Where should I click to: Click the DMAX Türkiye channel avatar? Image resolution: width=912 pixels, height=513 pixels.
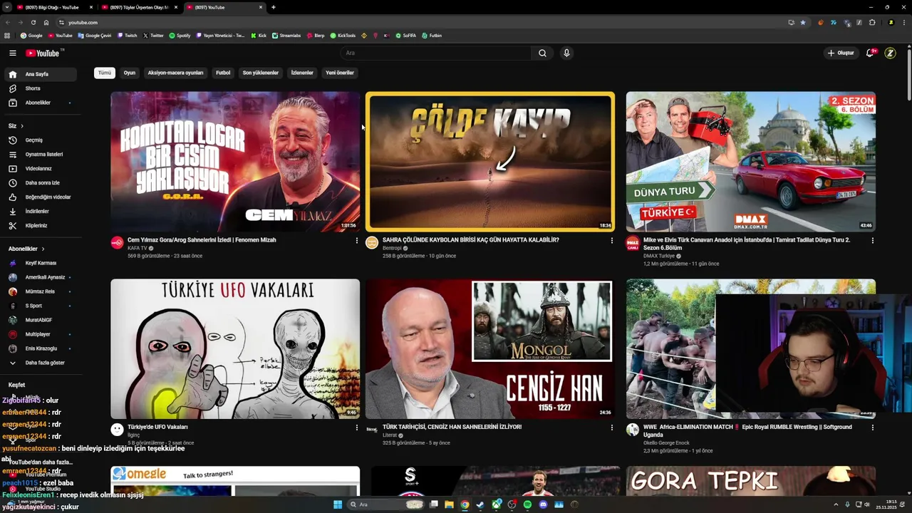coord(633,243)
